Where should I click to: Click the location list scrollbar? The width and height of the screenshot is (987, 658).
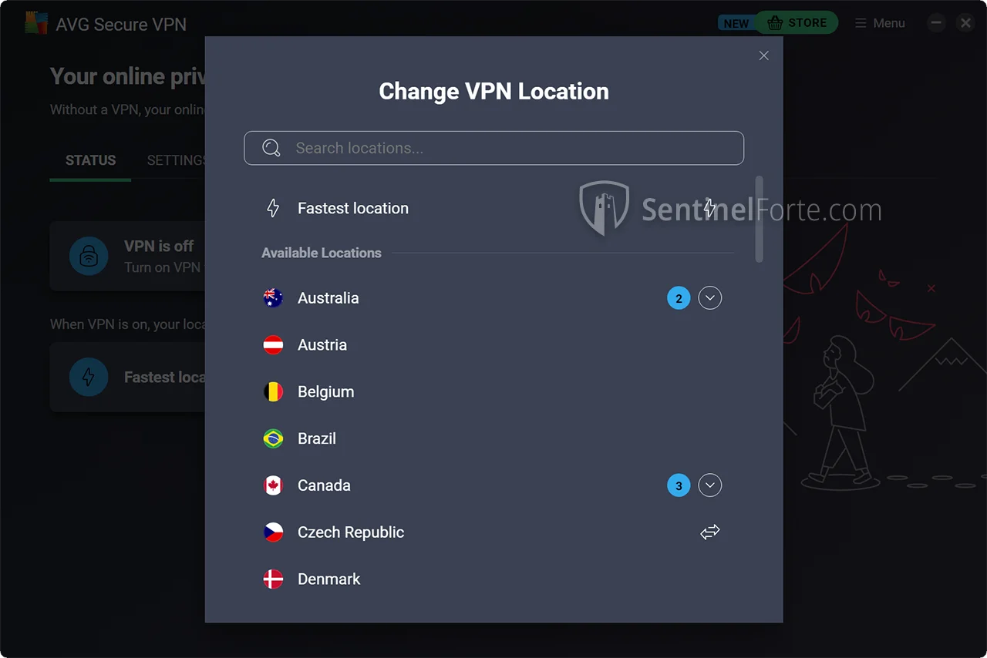[x=759, y=220]
